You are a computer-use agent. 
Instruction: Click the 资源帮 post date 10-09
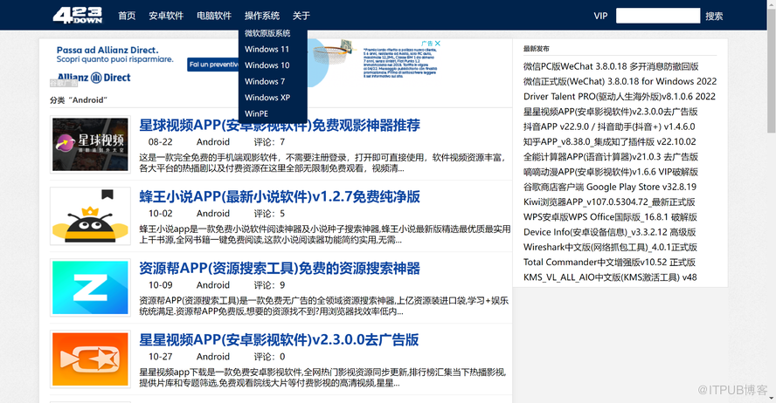click(x=160, y=285)
